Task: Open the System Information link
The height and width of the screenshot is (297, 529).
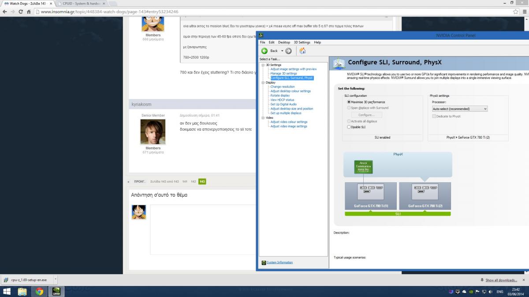Action: (x=279, y=263)
